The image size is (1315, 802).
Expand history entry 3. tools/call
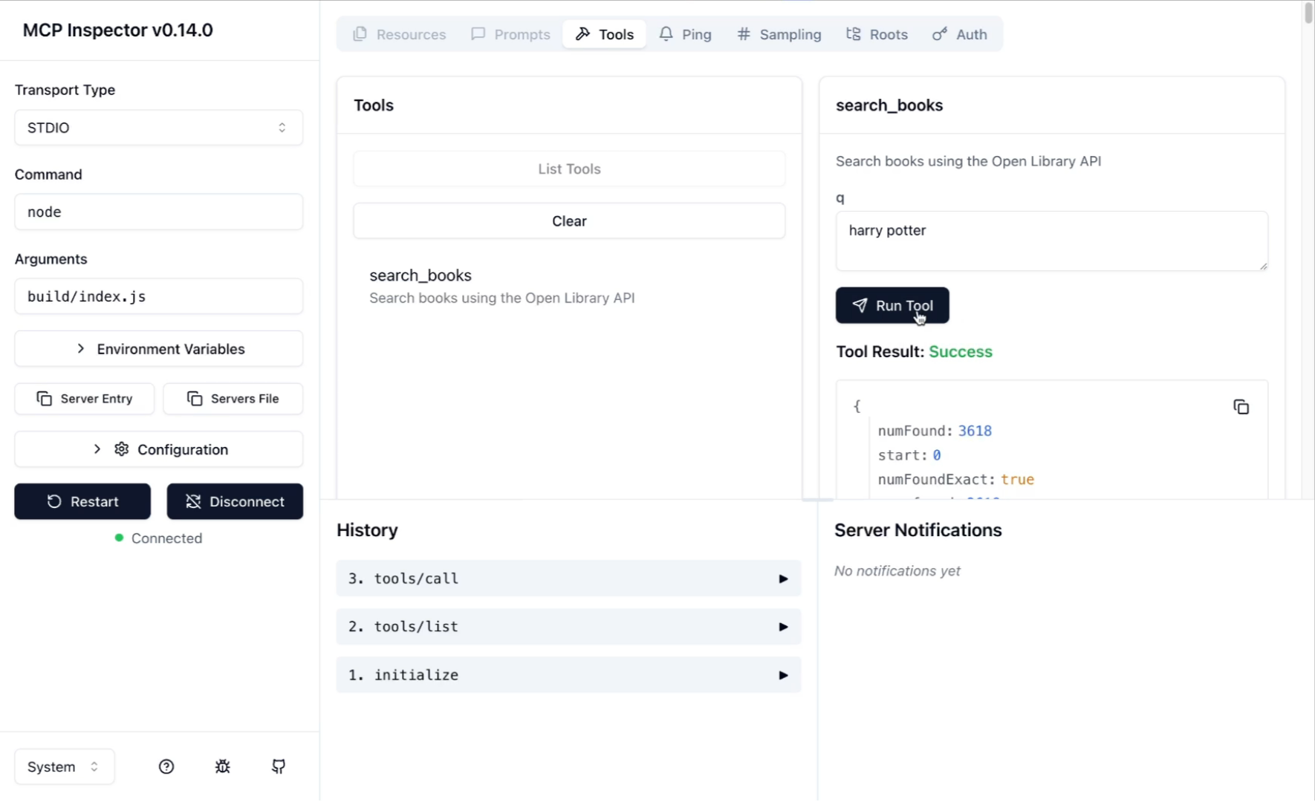[568, 578]
